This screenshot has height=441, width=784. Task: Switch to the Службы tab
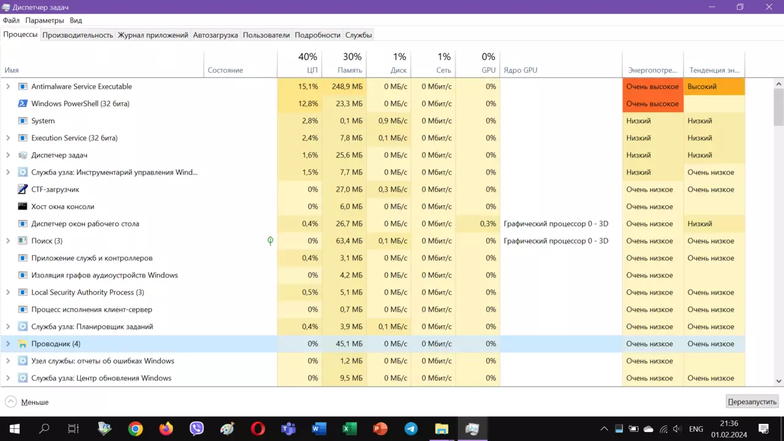[358, 35]
